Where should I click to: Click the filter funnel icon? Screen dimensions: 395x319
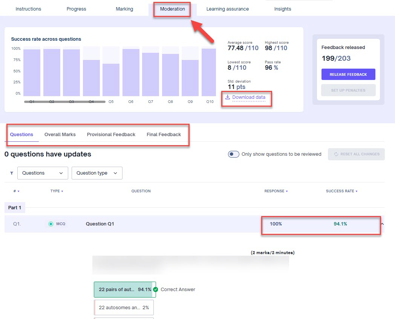pyautogui.click(x=12, y=173)
